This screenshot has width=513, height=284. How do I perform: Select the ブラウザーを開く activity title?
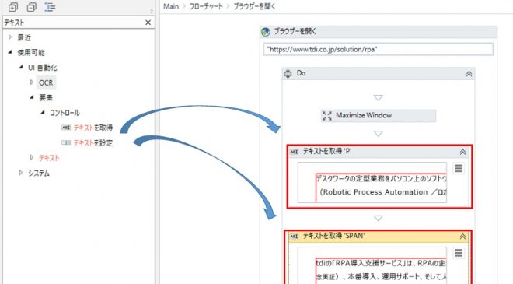[295, 31]
